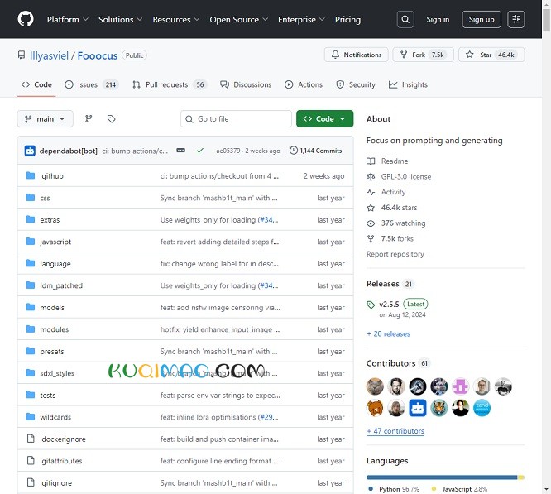The width and height of the screenshot is (551, 494).
Task: Click the Sign in link
Action: click(x=438, y=19)
